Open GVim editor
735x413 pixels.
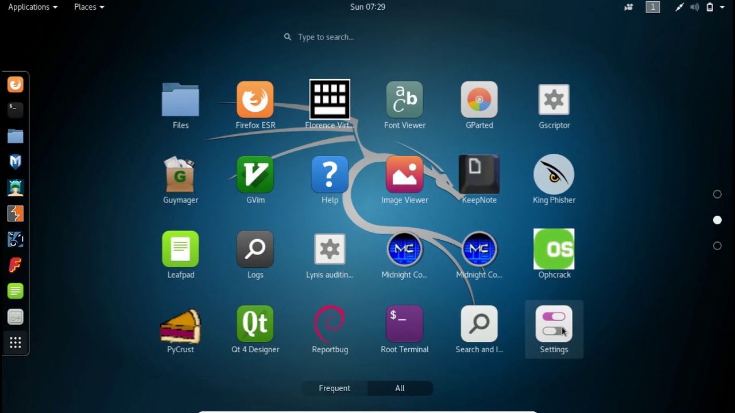[x=255, y=180]
